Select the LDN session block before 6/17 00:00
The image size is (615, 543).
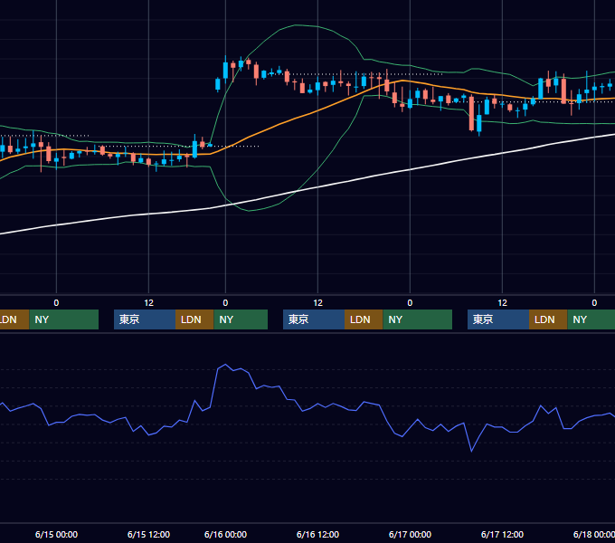coord(364,319)
